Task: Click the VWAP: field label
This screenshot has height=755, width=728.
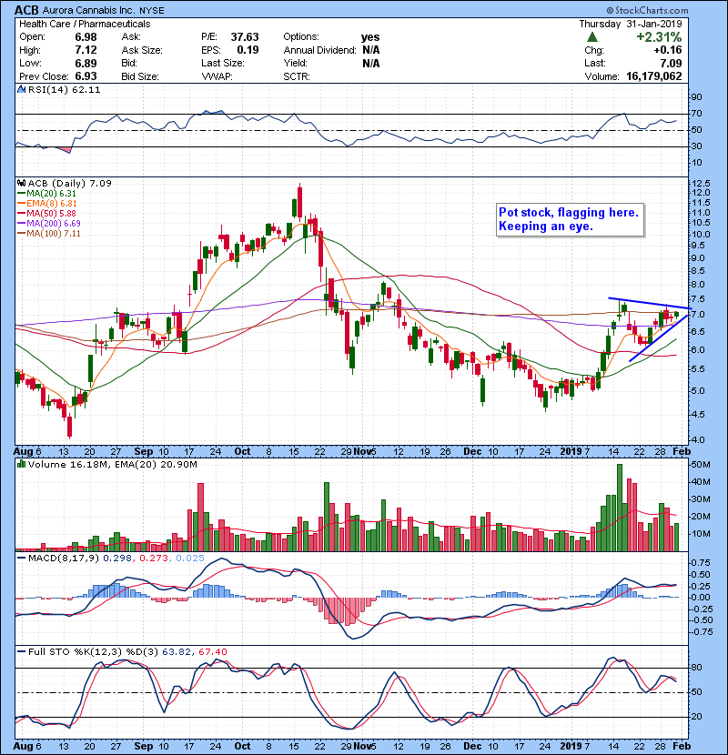Action: (x=217, y=76)
